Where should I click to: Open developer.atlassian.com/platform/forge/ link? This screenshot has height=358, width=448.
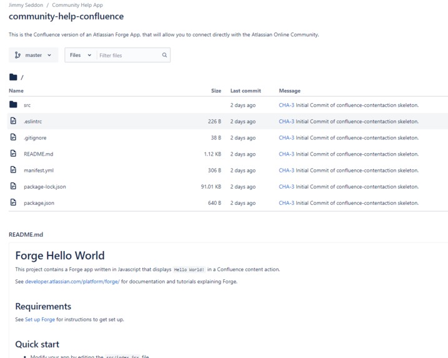coord(72,281)
